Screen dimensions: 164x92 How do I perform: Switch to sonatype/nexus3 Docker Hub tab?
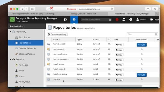[84, 14]
